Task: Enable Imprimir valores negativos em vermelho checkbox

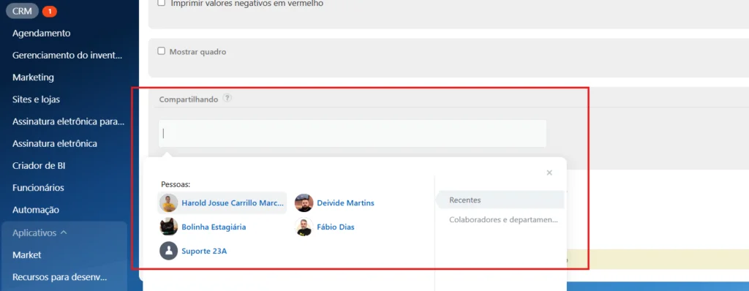Action: [162, 3]
